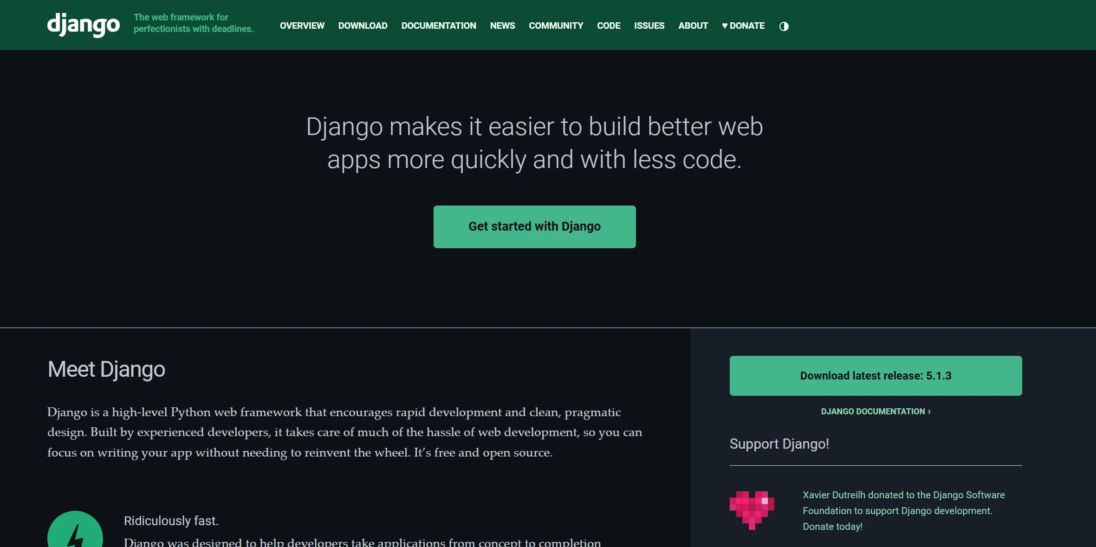This screenshot has height=547, width=1096.
Task: Select the COMMUNITY menu tab
Action: (556, 26)
